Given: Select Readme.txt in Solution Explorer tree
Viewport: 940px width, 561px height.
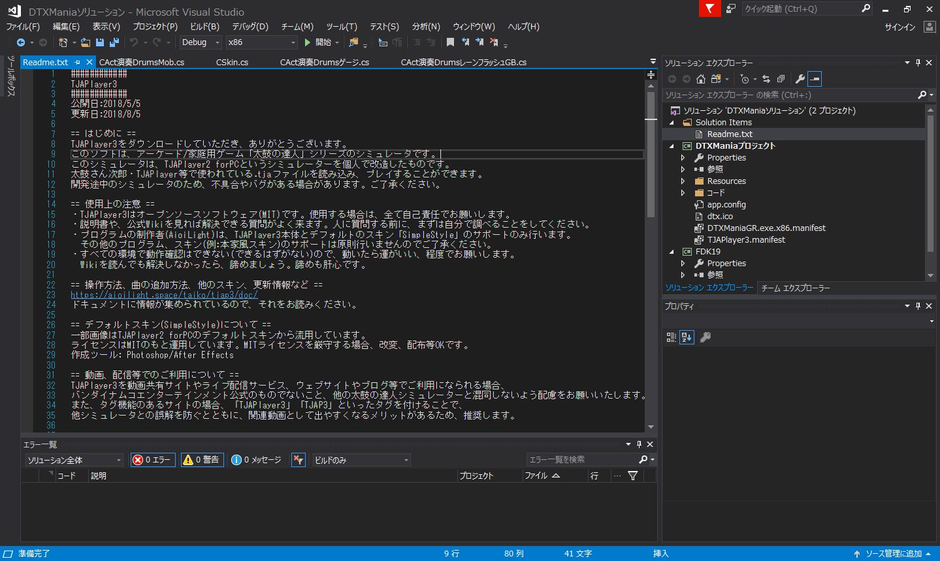Looking at the screenshot, I should click(730, 134).
